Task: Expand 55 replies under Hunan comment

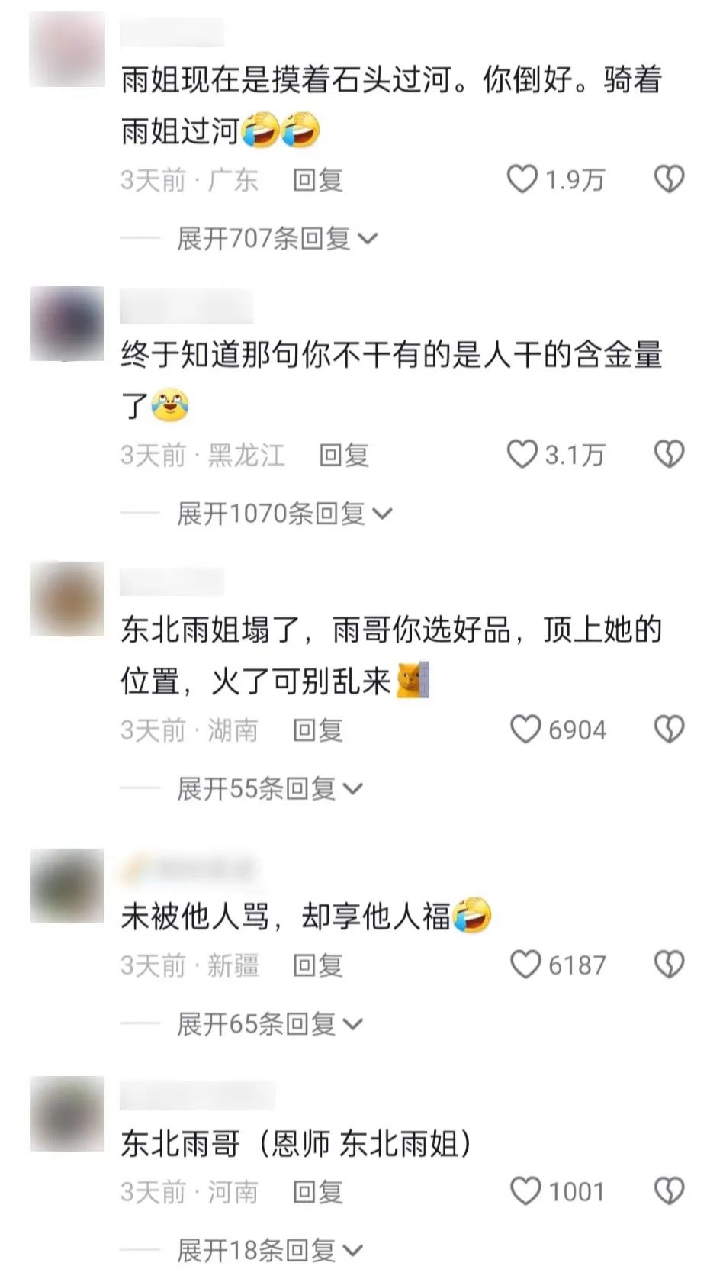Action: coord(270,788)
